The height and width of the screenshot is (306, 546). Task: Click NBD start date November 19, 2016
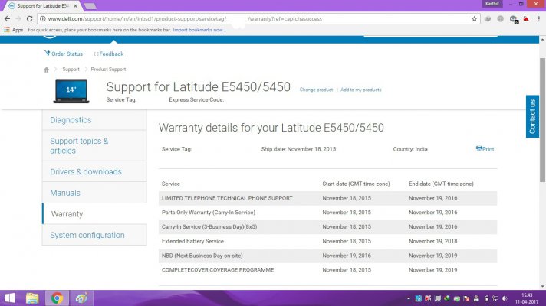tap(347, 256)
